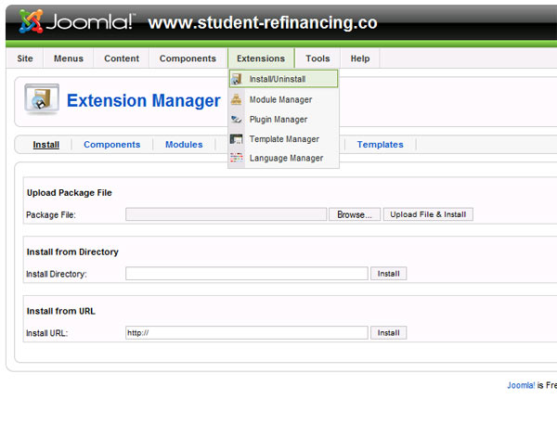This screenshot has width=557, height=438.
Task: Click the Install URL: label
Action: click(47, 333)
